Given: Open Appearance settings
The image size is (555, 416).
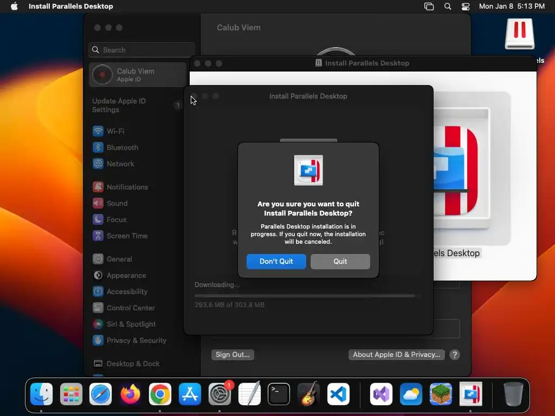Looking at the screenshot, I should click(x=119, y=276).
